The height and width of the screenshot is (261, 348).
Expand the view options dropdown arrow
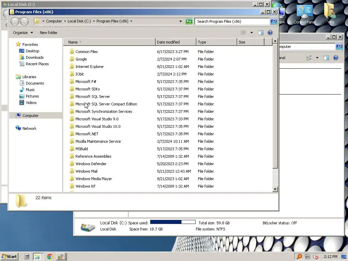tap(251, 33)
